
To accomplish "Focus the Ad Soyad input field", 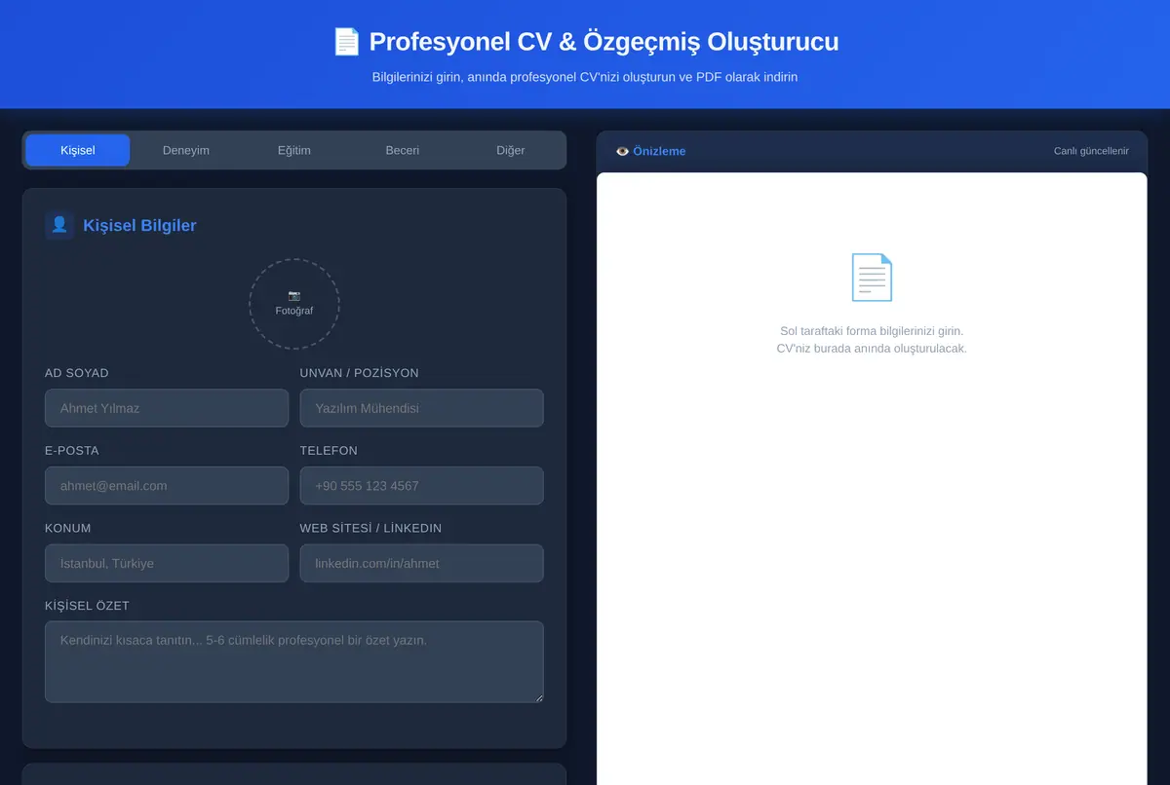I will [167, 408].
